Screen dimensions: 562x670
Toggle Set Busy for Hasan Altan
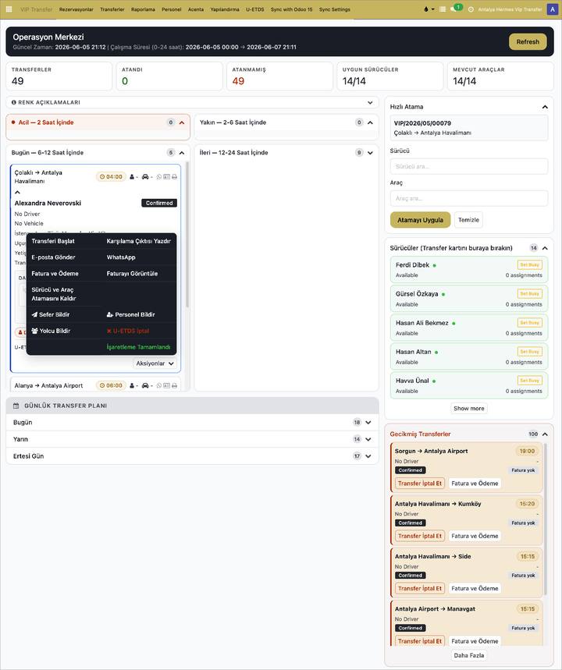(x=530, y=352)
